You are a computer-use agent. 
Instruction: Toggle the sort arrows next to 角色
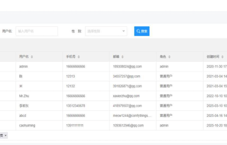[169, 57]
